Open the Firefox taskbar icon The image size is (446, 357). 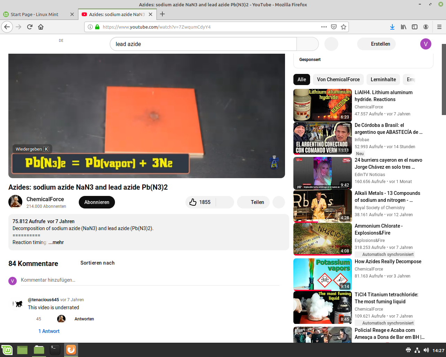[71, 350]
